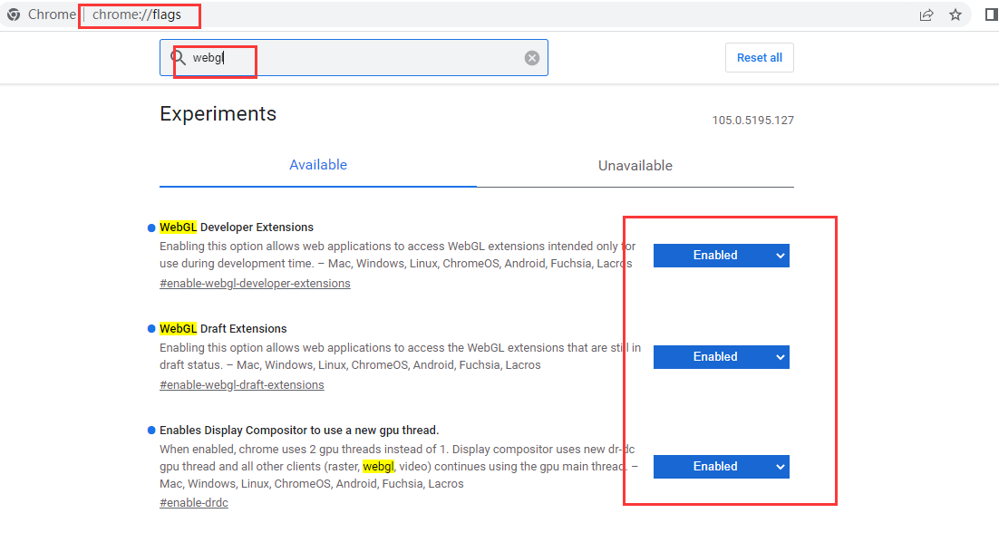The width and height of the screenshot is (999, 552).
Task: Open WebGL Developer Extensions Enabled dropdown
Action: [x=722, y=256]
